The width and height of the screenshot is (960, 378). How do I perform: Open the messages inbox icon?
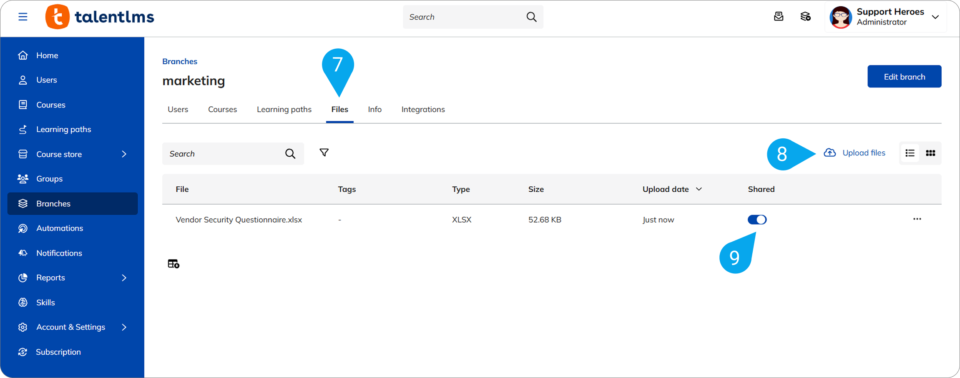[778, 17]
